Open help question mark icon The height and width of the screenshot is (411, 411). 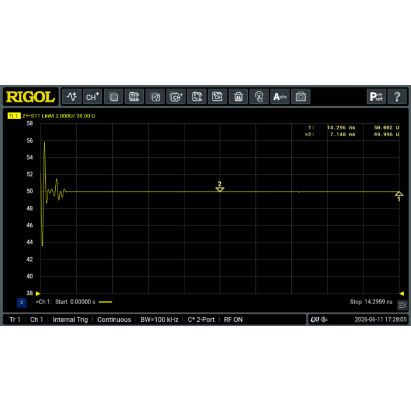point(397,97)
